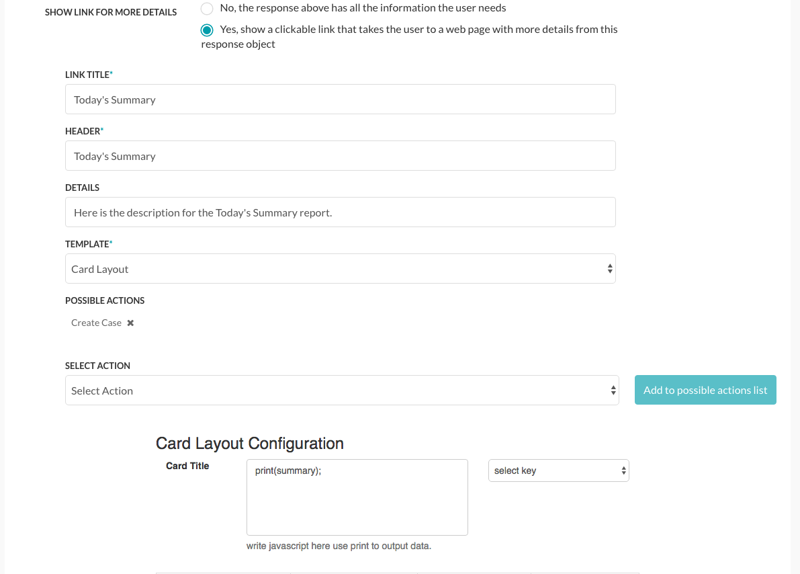Click Add to possible actions list

point(705,390)
